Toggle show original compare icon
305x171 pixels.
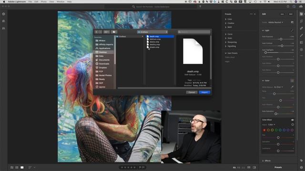254,167
